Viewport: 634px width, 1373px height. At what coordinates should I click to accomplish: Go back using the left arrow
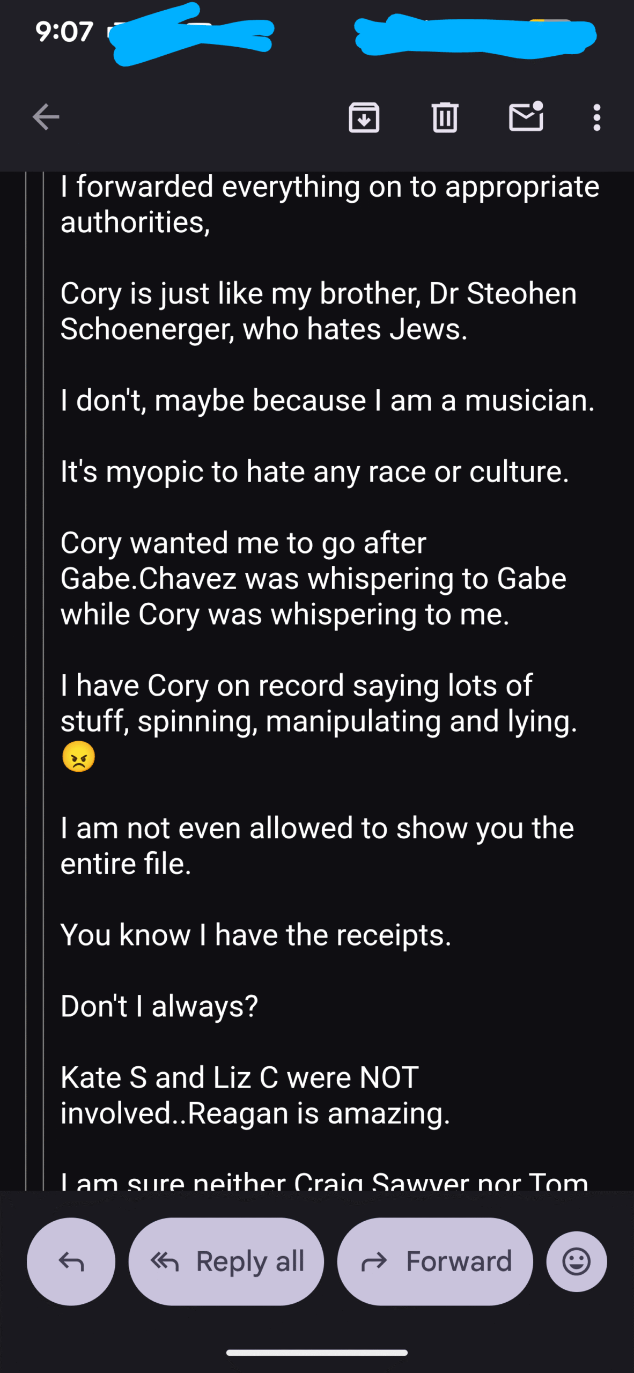[46, 117]
